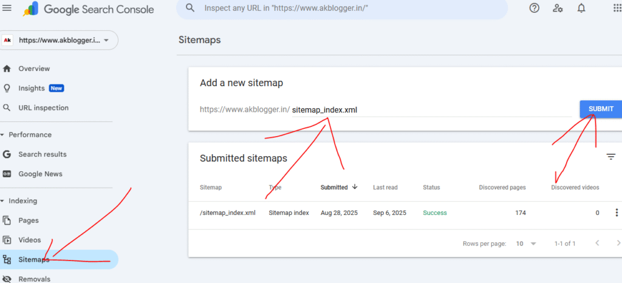The height and width of the screenshot is (283, 622).
Task: Click the Status column header
Action: pos(431,187)
